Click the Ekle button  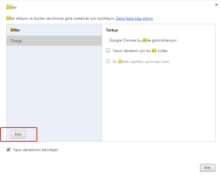[x=18, y=134]
